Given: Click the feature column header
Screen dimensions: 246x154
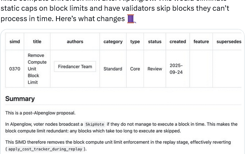Looking at the screenshot, I should coord(201,42).
